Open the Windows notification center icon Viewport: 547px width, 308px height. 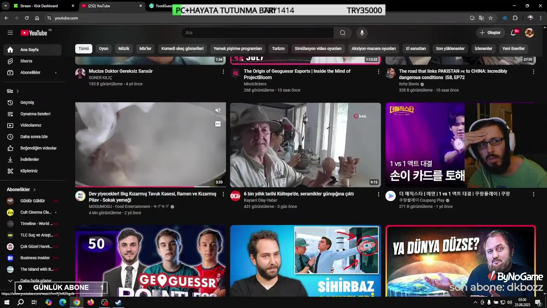pyautogui.click(x=538, y=302)
